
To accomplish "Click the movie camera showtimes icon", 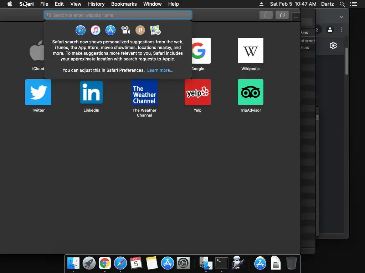I will pos(125,30).
